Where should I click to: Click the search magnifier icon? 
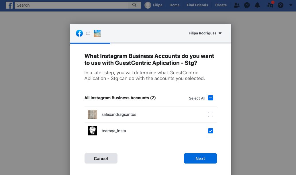[x=134, y=5]
